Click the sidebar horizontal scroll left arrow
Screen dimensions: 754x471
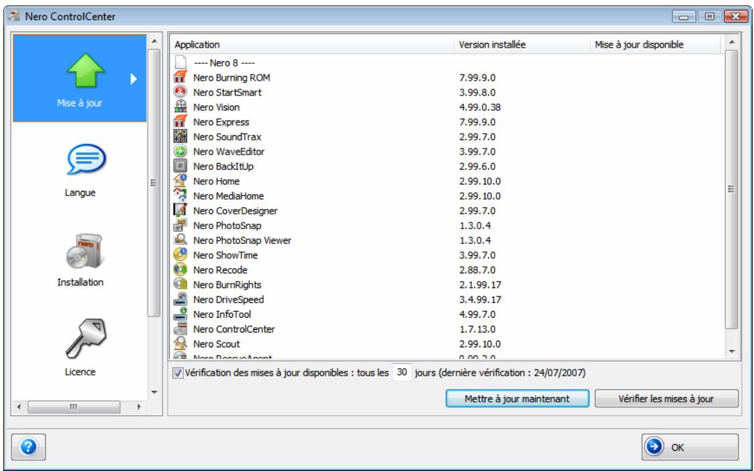(19, 407)
